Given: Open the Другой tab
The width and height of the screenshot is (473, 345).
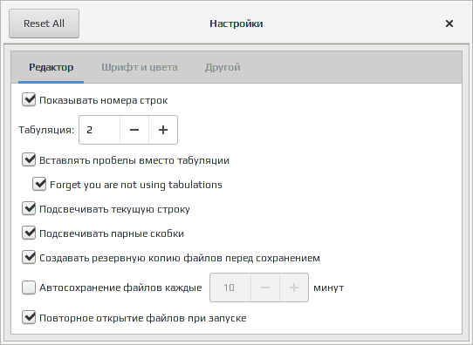Looking at the screenshot, I should (x=223, y=67).
